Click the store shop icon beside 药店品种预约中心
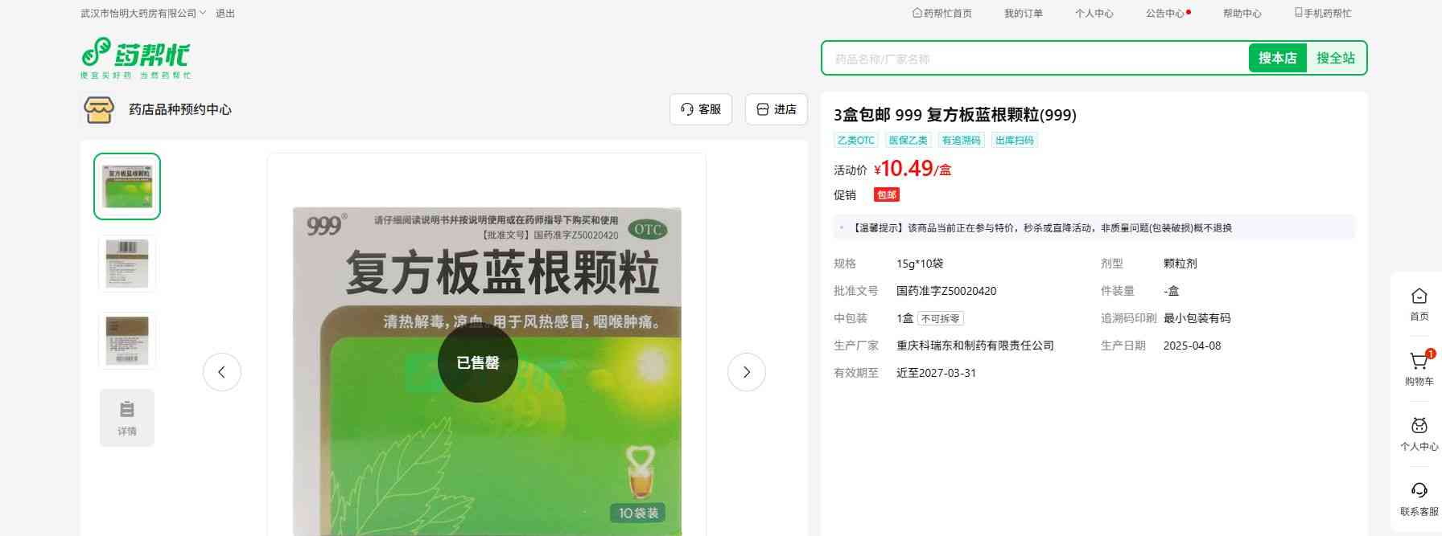The image size is (1442, 536). click(x=99, y=109)
